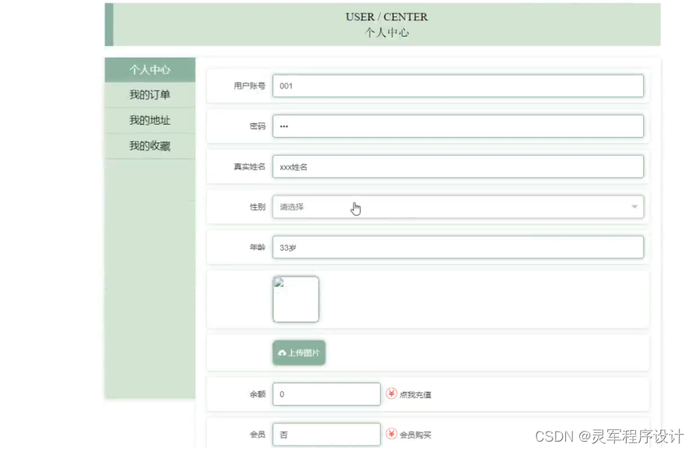Click the dropdown arrow on the 请选择 selector

pyautogui.click(x=634, y=206)
